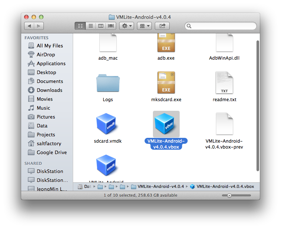Click VMLite-Android-v4.0.4.vbox in path bar
The width and height of the screenshot is (281, 229).
tap(222, 187)
